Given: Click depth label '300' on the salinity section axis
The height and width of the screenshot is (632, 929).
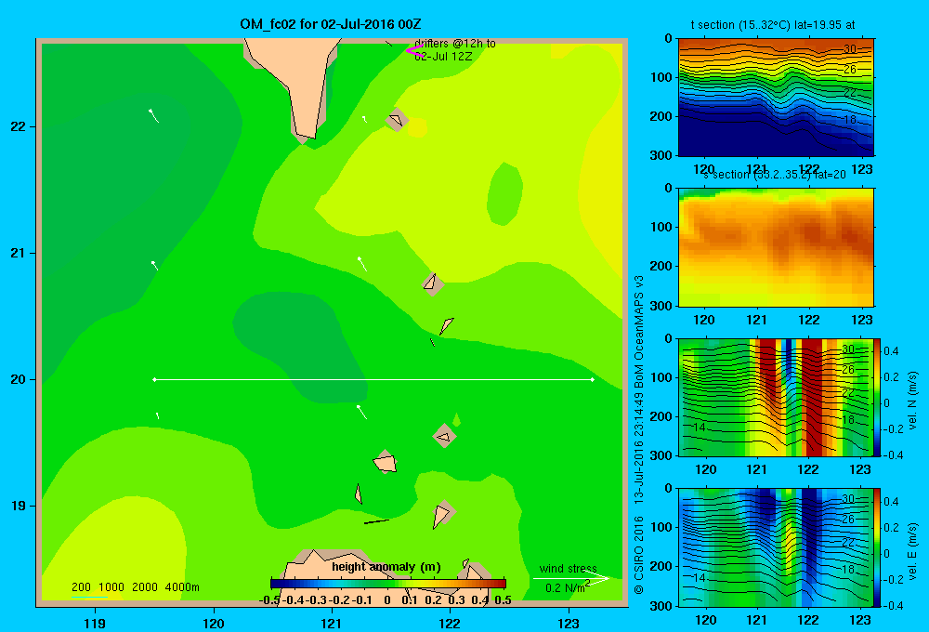Looking at the screenshot, I should coord(663,306).
